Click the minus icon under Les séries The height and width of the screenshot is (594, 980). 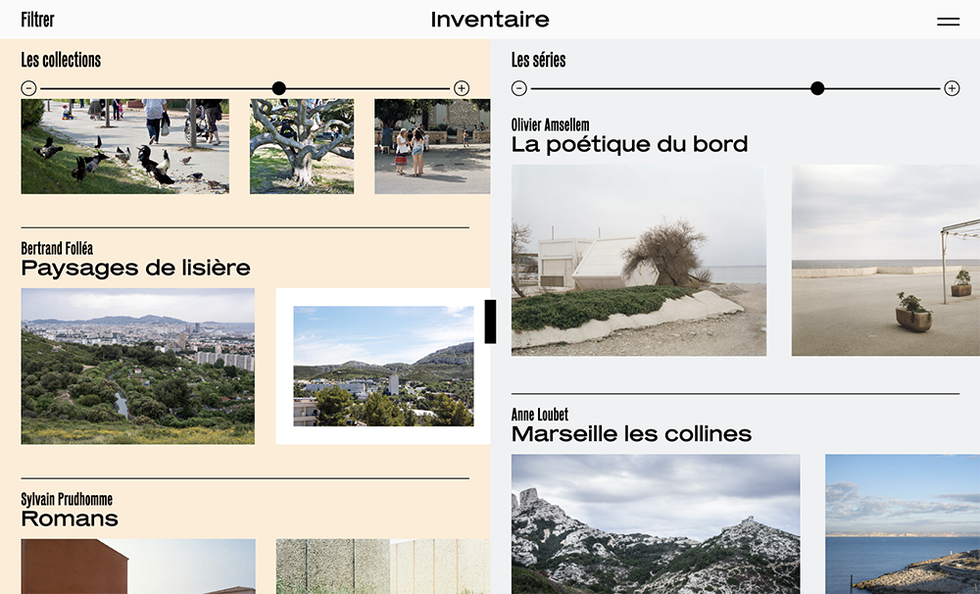point(518,88)
